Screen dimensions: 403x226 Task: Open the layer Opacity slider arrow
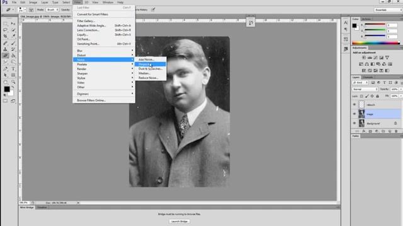pos(400,89)
